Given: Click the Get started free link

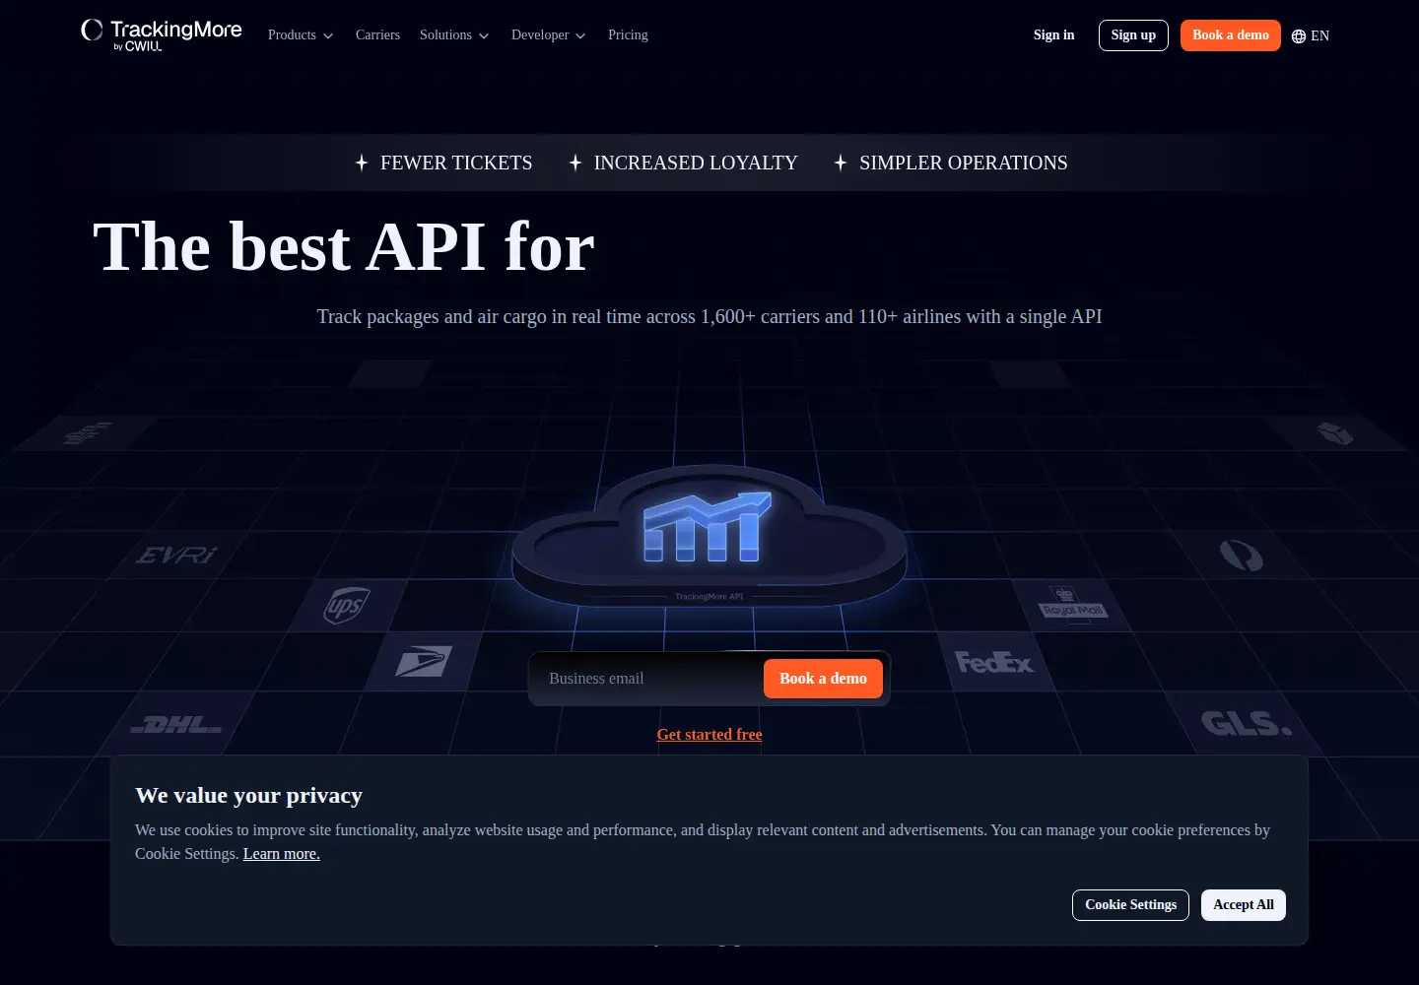Looking at the screenshot, I should pos(709,735).
